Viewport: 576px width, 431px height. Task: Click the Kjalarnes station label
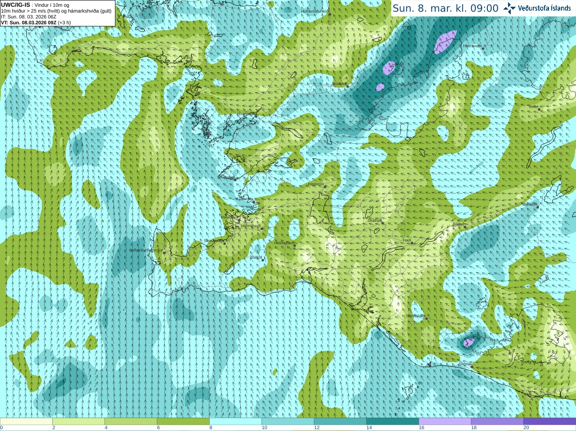(x=245, y=198)
